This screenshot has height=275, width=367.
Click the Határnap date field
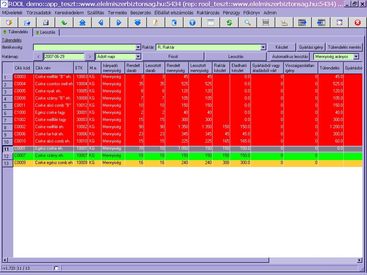coord(64,57)
